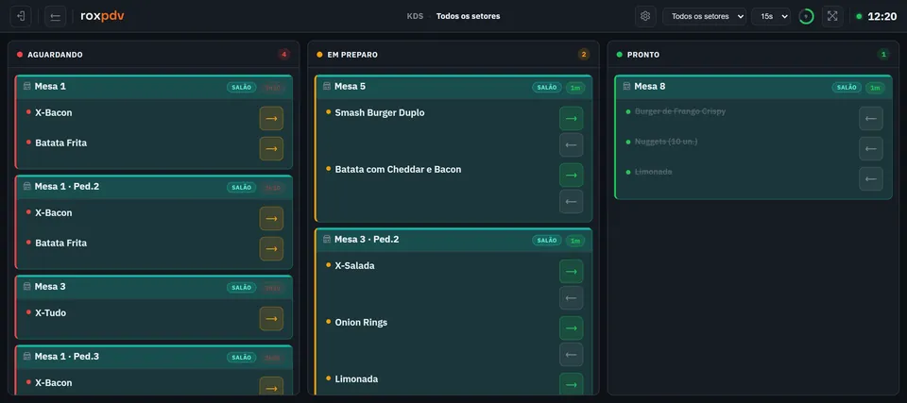Click the Mesa 3 · Ped.2 card header

click(454, 240)
